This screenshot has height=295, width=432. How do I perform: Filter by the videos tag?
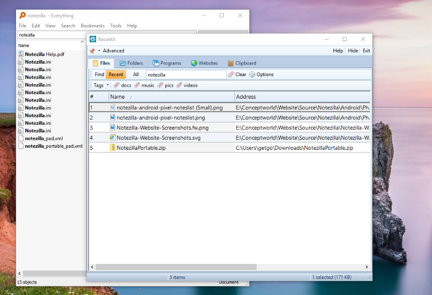187,85
